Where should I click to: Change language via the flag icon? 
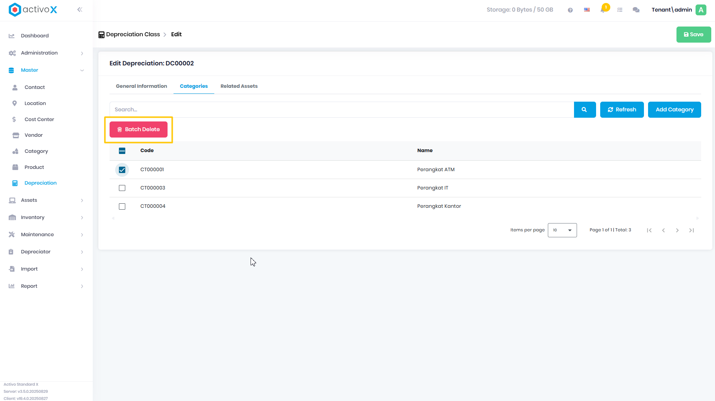pyautogui.click(x=587, y=10)
